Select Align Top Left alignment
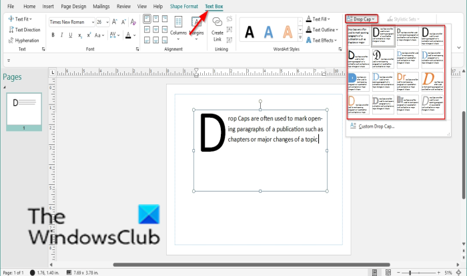 pos(147,19)
